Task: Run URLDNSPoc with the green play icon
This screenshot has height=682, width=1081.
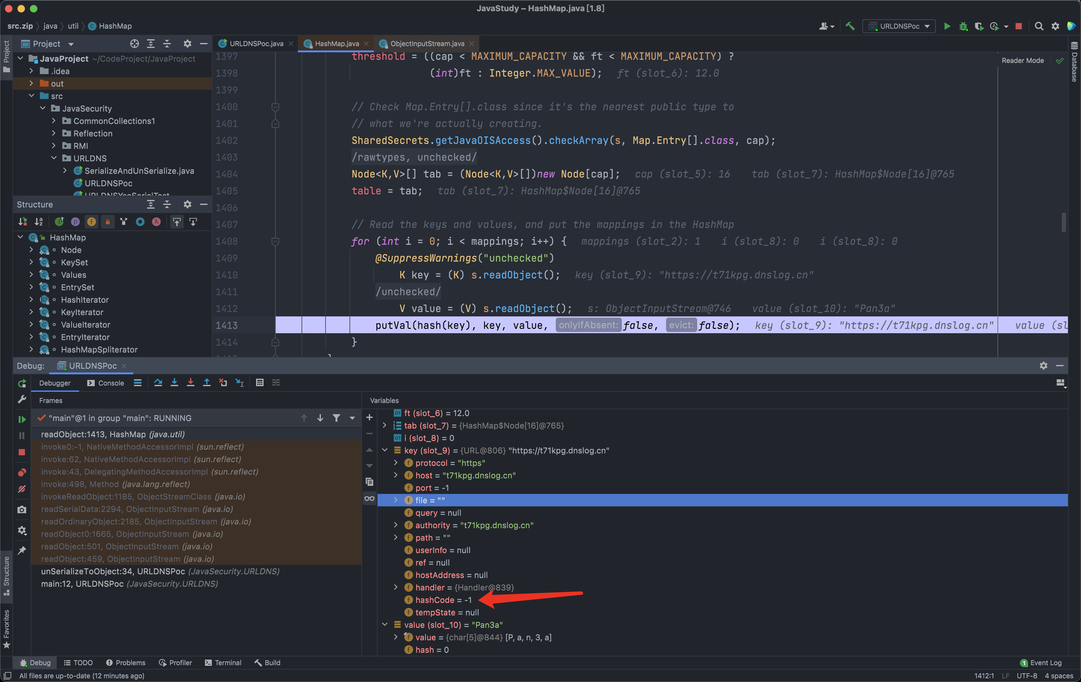Action: (947, 26)
